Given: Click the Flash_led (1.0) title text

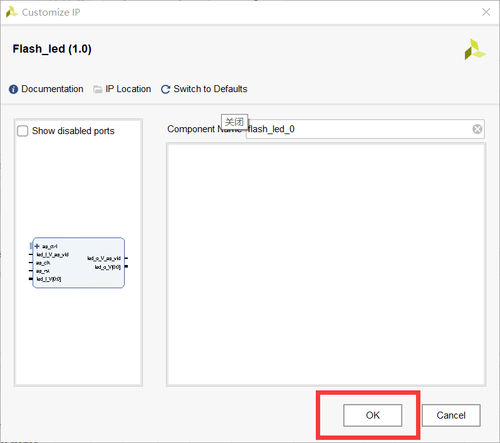Looking at the screenshot, I should click(52, 49).
